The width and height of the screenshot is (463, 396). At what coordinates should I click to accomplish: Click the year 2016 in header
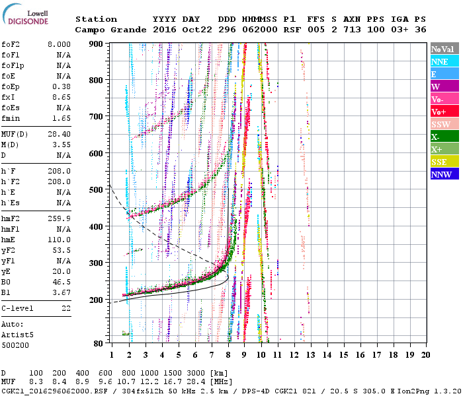(165, 30)
